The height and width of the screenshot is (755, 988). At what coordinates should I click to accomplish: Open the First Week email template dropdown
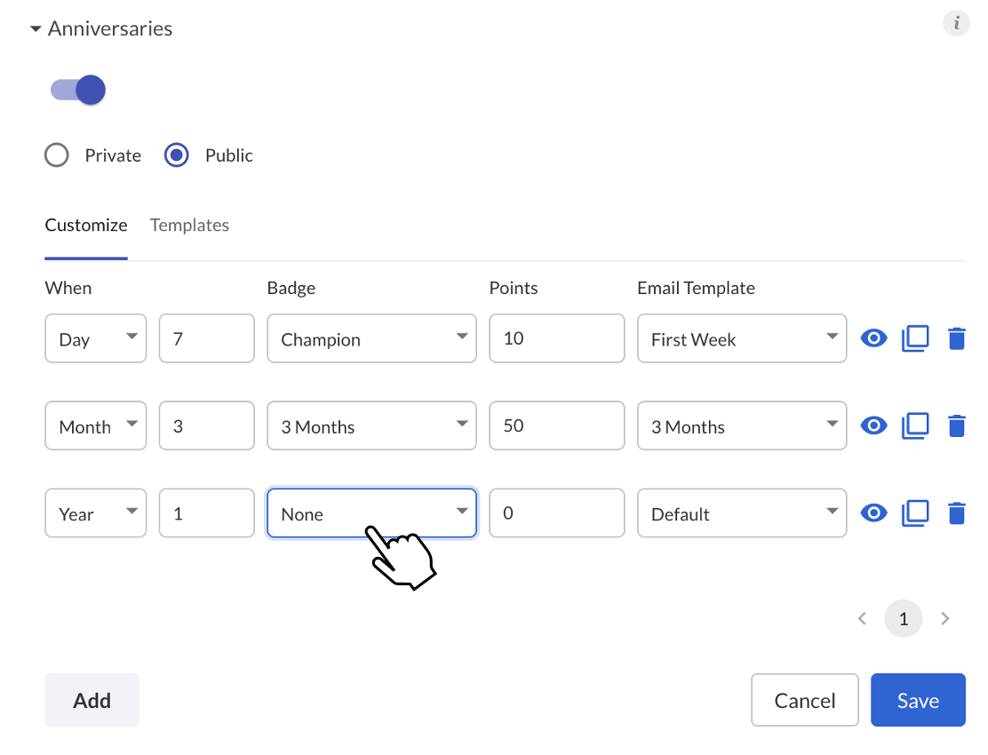742,338
